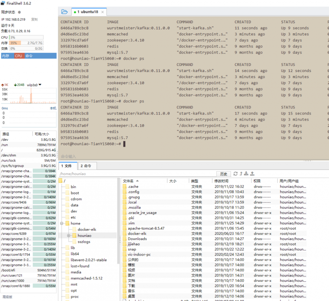
Task: Open the connection manager folder icon
Action: tap(64, 12)
